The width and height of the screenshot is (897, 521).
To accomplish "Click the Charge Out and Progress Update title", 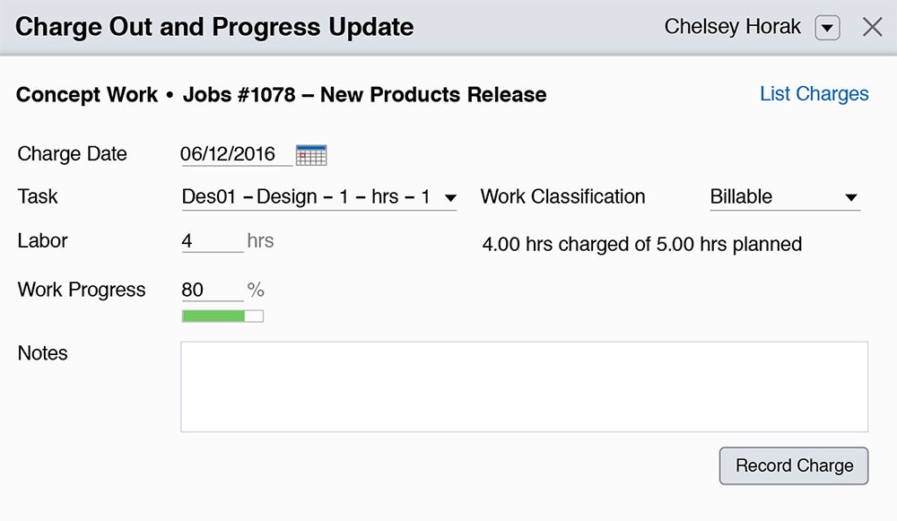I will click(x=214, y=27).
